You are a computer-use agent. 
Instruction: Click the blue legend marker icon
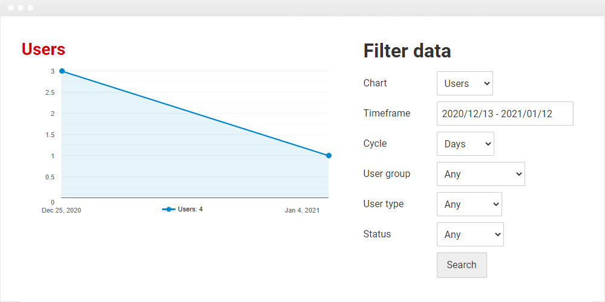point(169,209)
